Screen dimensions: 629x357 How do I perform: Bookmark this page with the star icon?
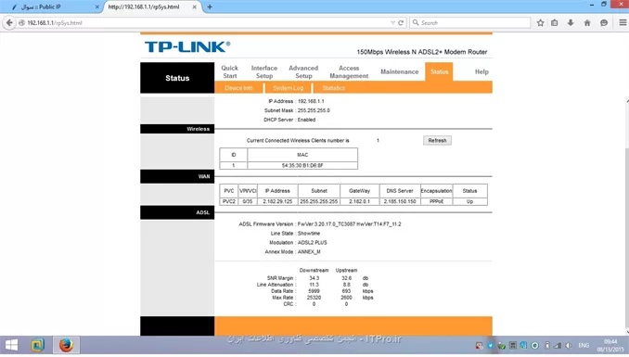click(x=540, y=23)
